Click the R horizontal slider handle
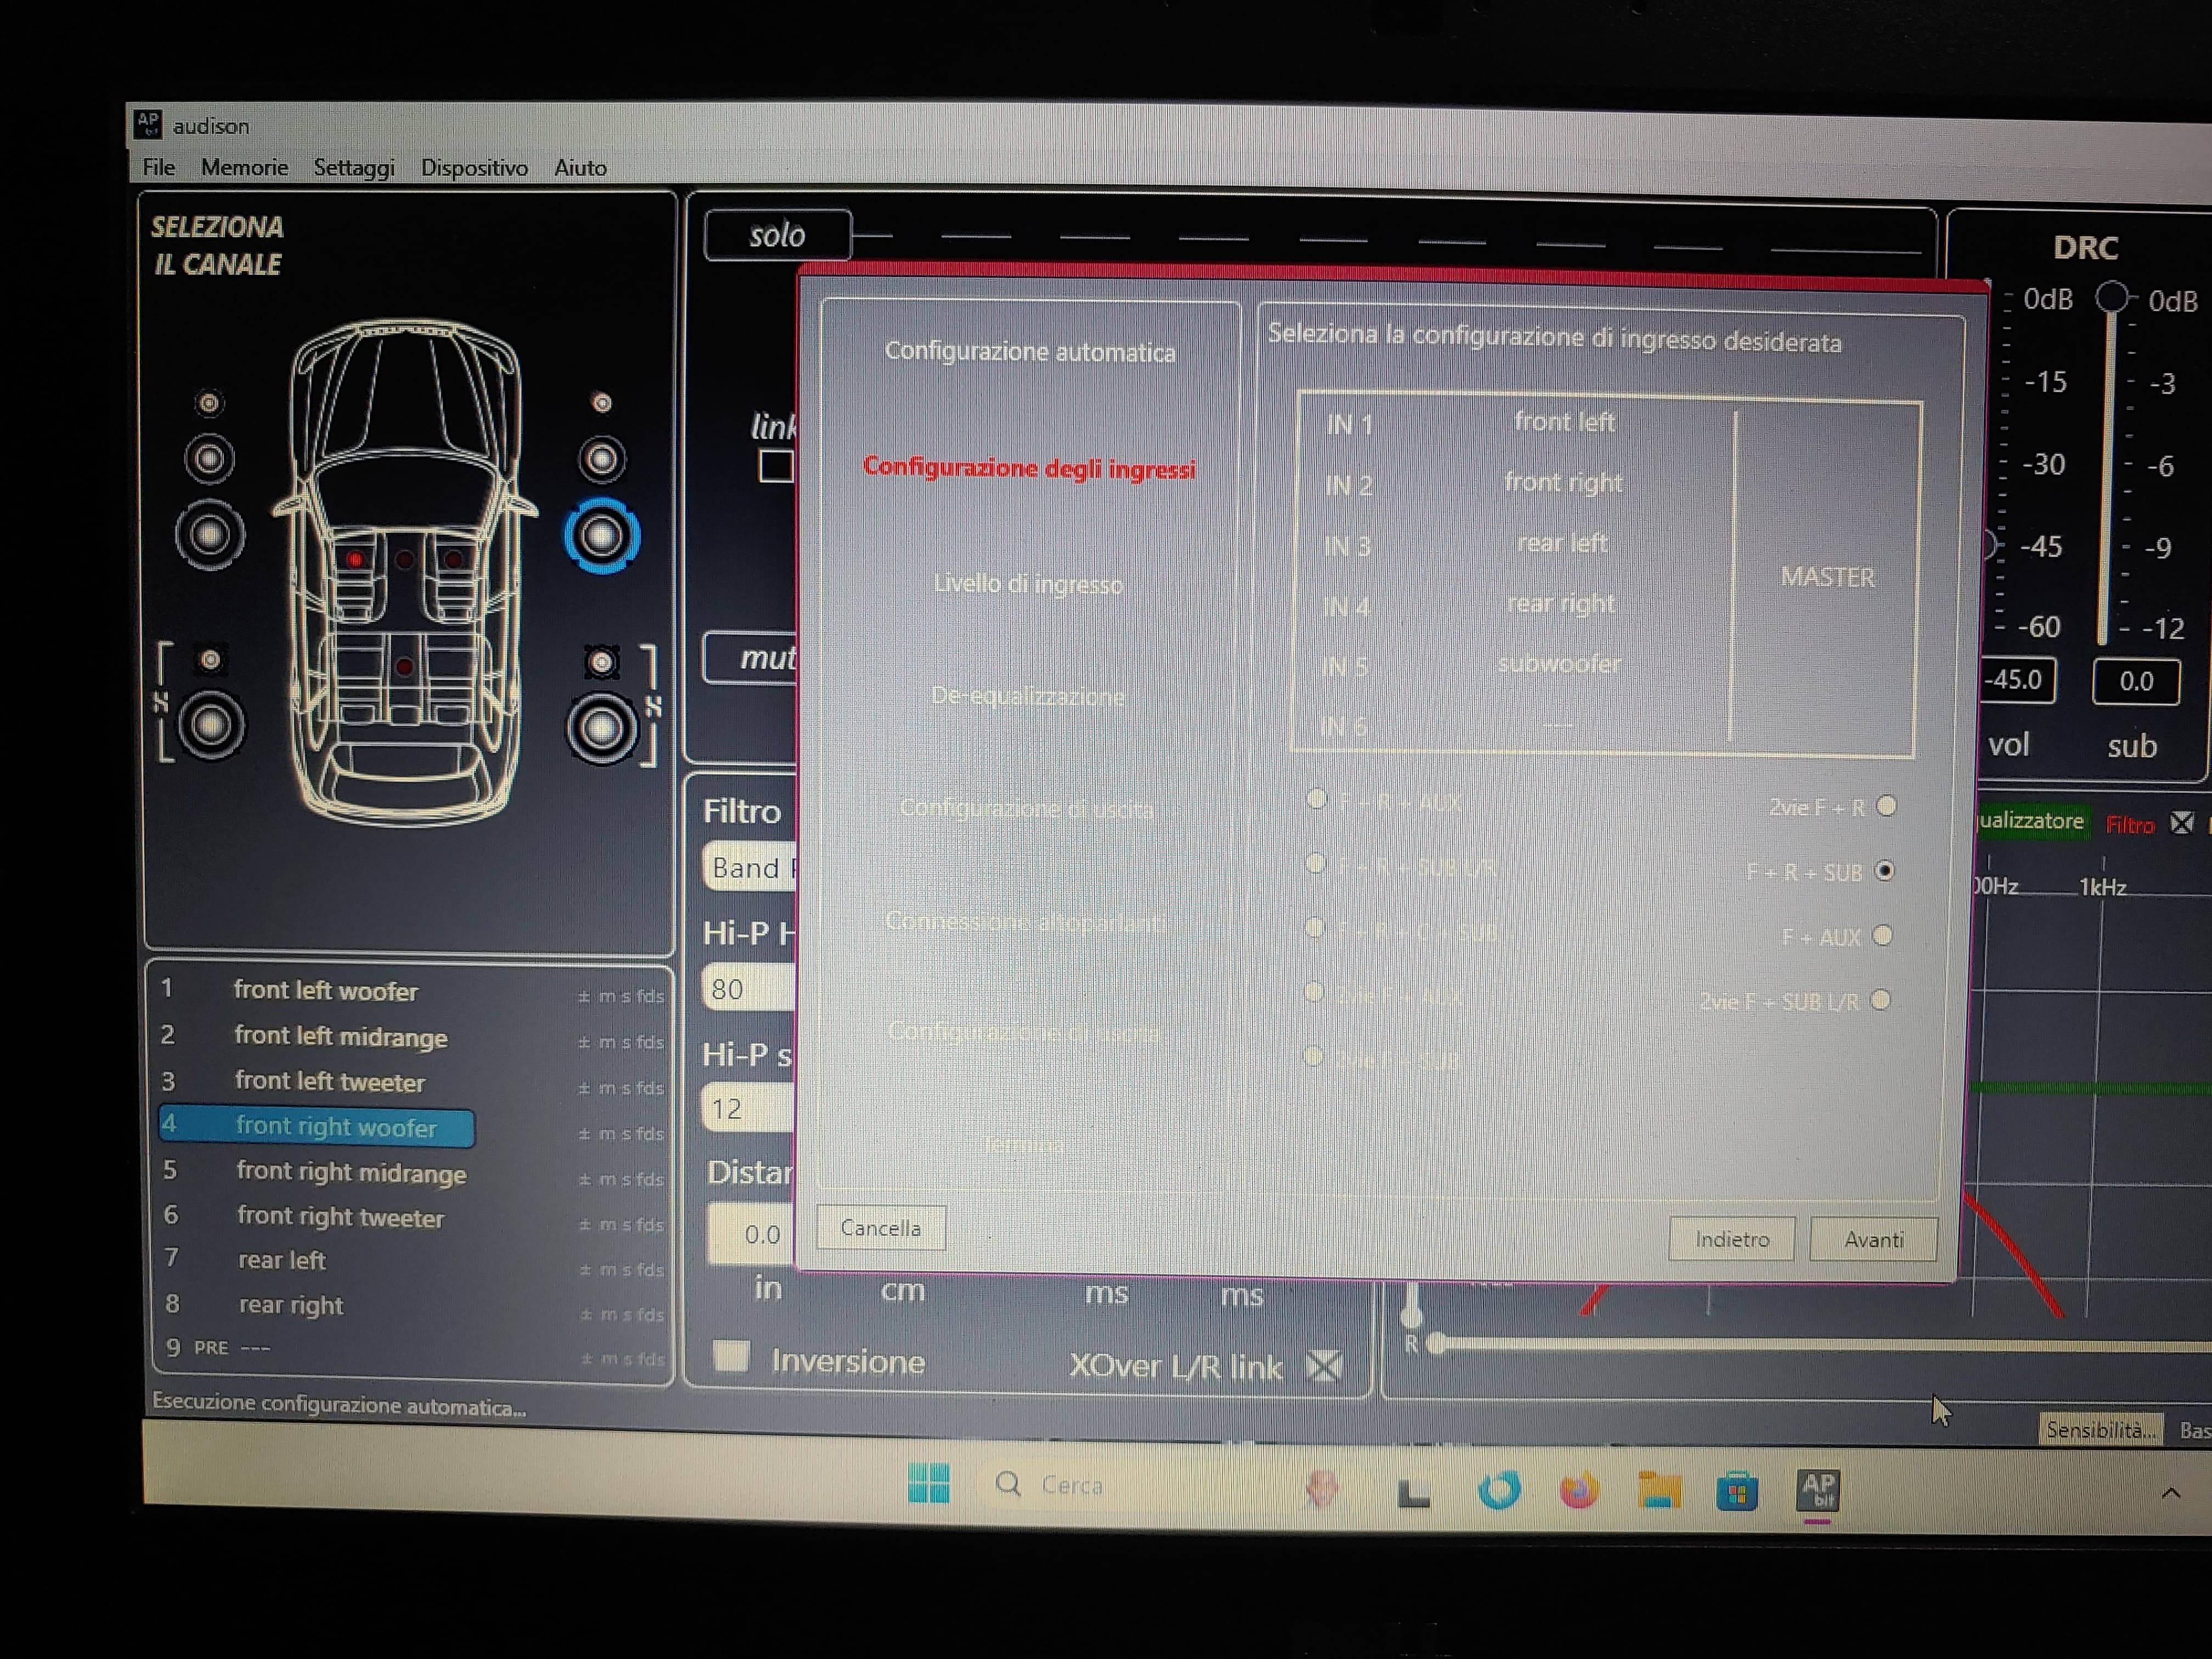2212x1659 pixels. (x=1437, y=1344)
